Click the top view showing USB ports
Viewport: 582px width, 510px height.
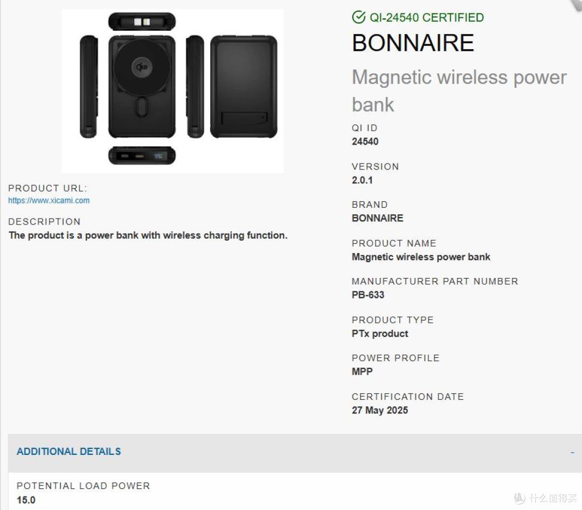tap(142, 21)
